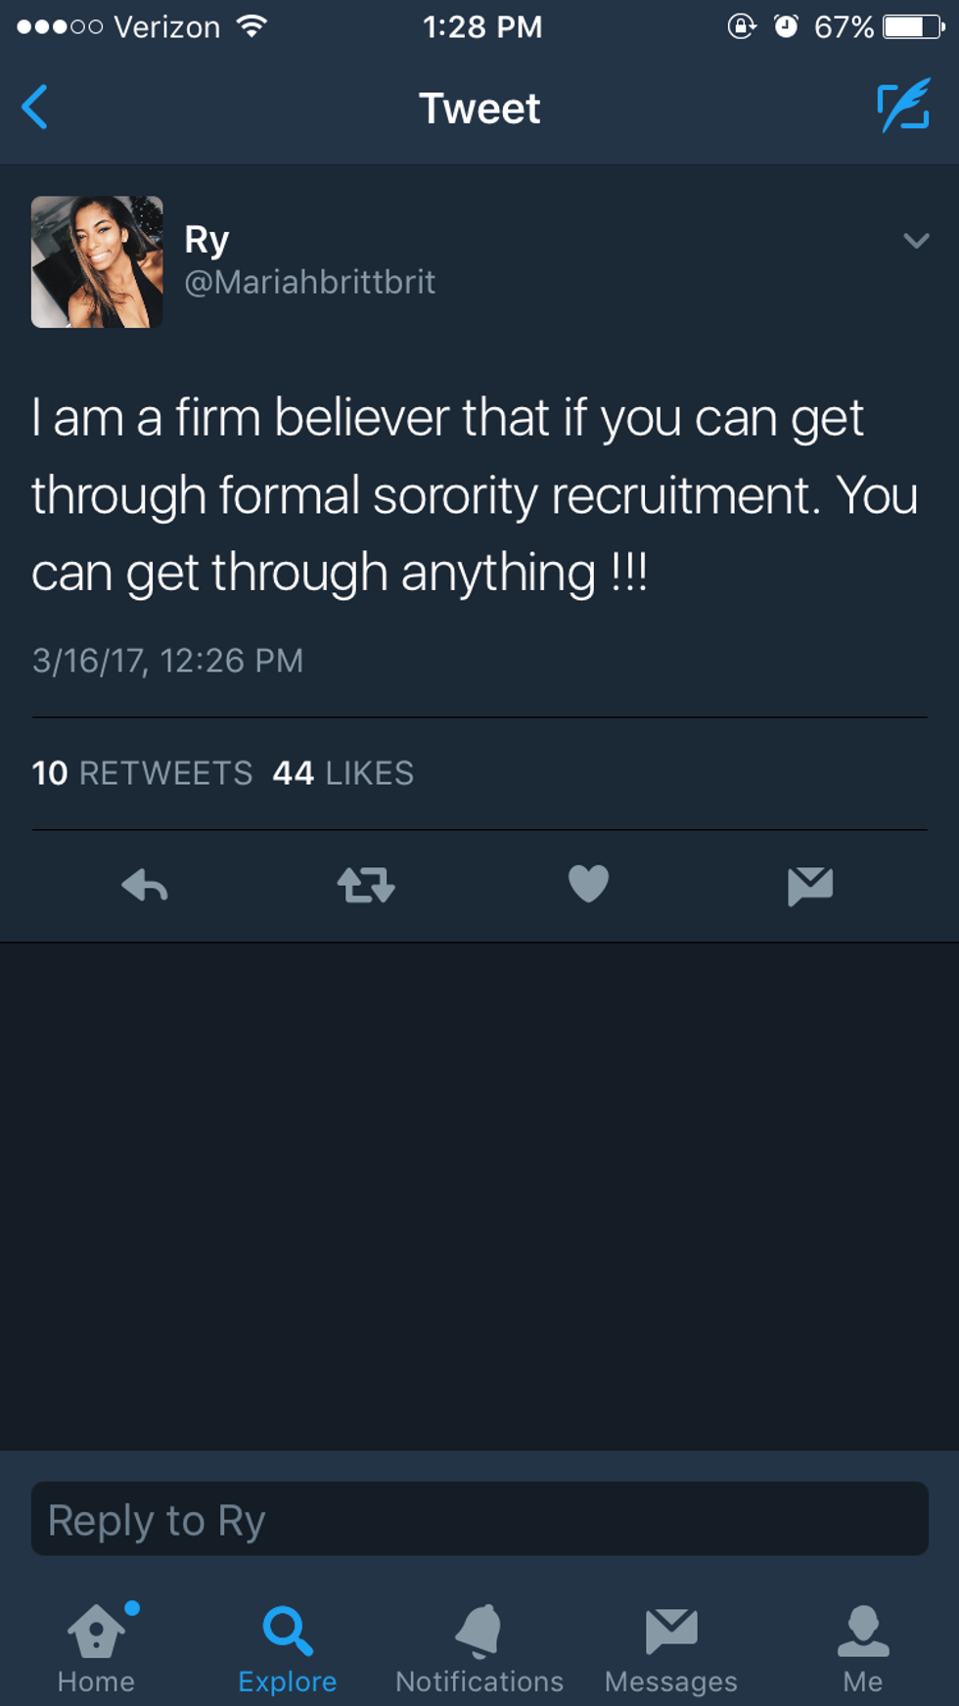The height and width of the screenshot is (1706, 959).
Task: Tap the back arrow in header
Action: pyautogui.click(x=35, y=108)
